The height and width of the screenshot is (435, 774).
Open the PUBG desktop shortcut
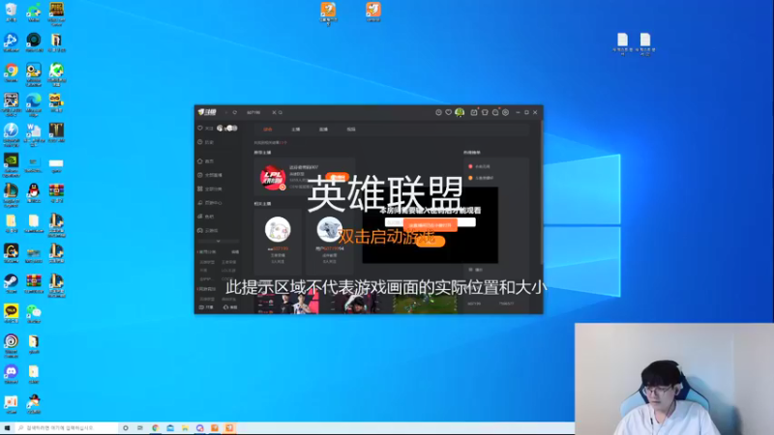click(x=56, y=13)
